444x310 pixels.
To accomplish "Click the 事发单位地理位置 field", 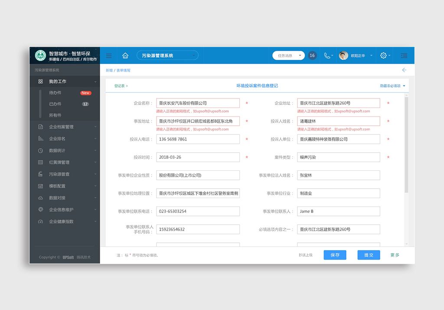I will click(x=198, y=193).
